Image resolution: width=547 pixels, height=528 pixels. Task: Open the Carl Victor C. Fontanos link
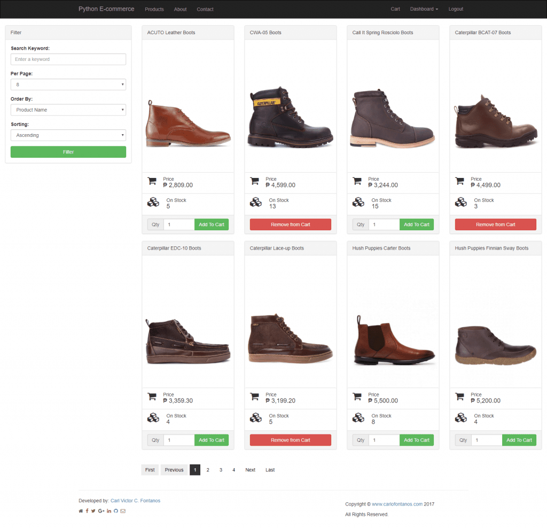pyautogui.click(x=135, y=501)
